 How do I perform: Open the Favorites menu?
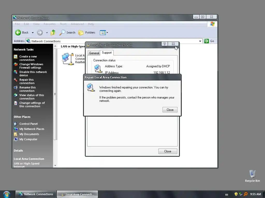tap(49, 24)
